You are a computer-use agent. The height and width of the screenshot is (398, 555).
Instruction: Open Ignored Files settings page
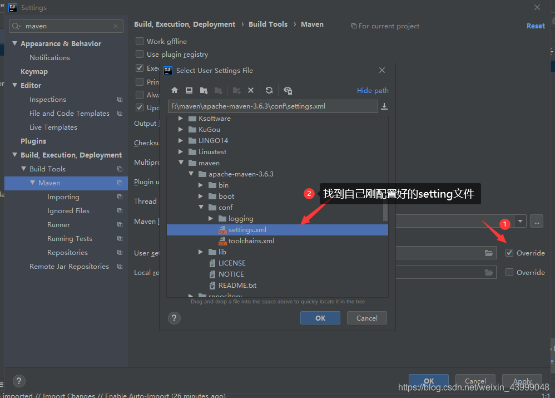click(68, 211)
